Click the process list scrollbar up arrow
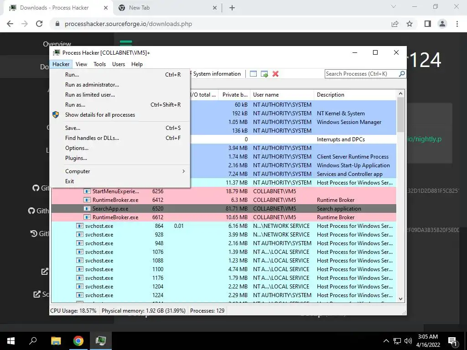The image size is (467, 350). pos(400,93)
